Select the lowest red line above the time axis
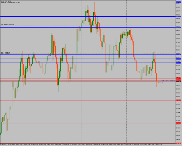This screenshot has width=182, height=146. (x=88, y=143)
